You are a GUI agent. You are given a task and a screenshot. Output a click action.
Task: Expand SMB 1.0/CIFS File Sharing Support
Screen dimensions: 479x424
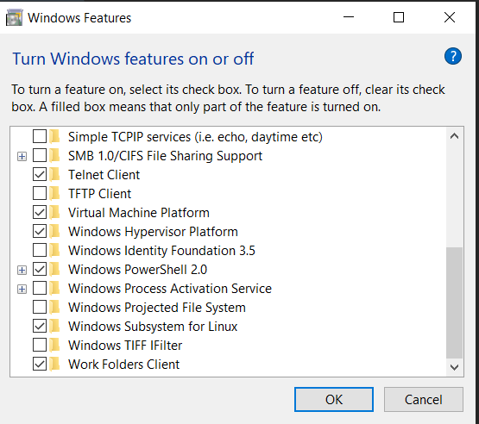point(22,157)
